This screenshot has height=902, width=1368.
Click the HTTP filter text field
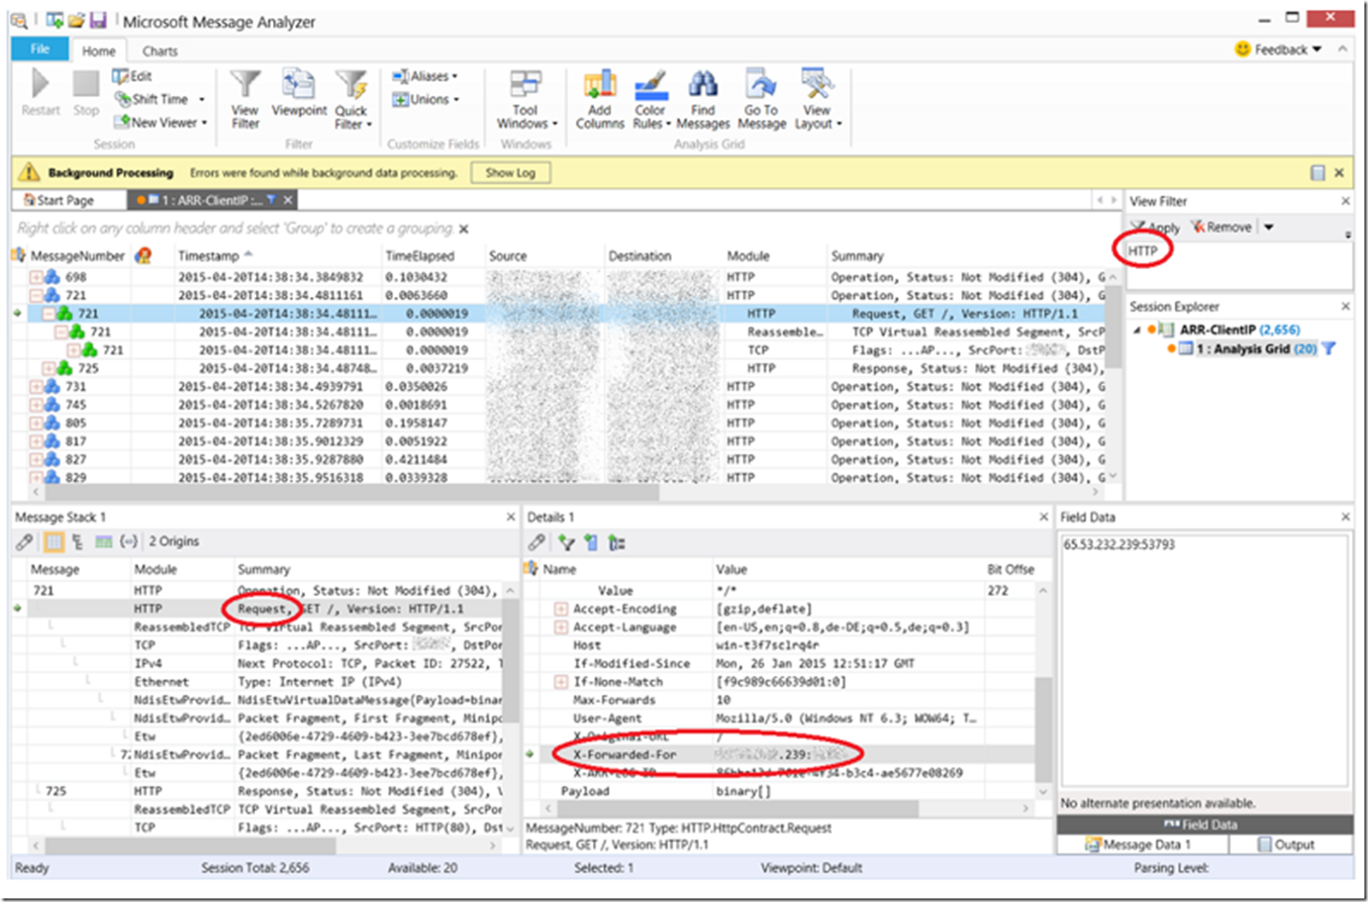1239,266
